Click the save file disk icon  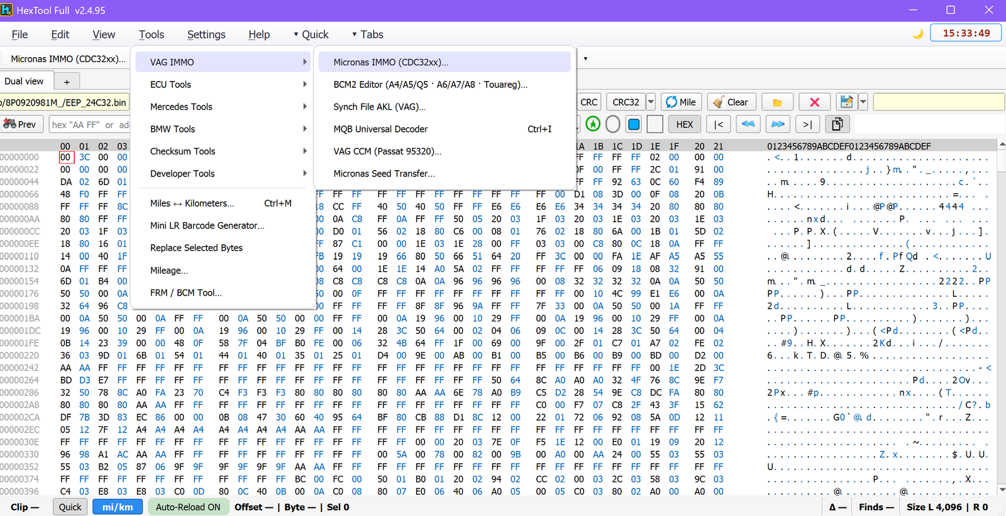tap(846, 102)
